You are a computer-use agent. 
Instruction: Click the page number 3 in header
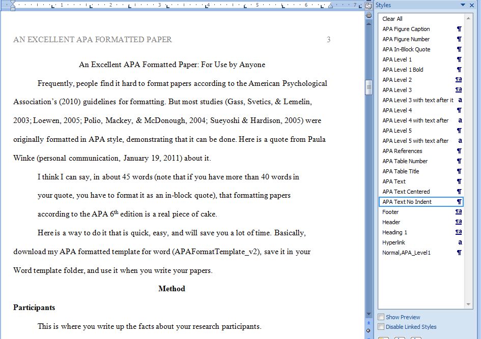[328, 40]
